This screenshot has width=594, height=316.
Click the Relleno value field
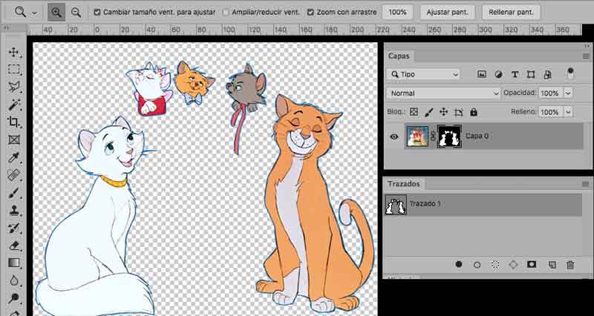coord(549,112)
